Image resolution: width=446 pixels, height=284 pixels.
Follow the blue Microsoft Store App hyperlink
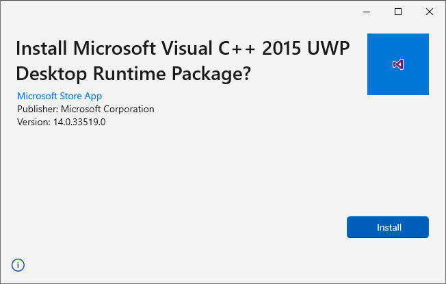[60, 96]
